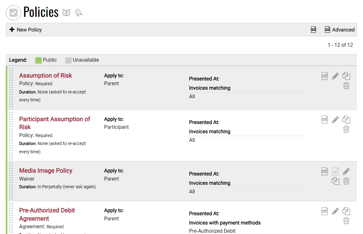Screen dimensions: 363x234
Task: Click the gray Unavailable legend swatch
Action: click(x=68, y=60)
